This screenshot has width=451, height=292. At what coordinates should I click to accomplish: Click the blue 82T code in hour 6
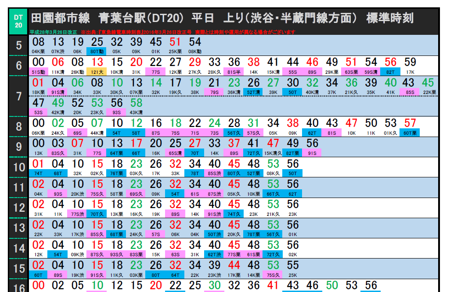[390, 72]
